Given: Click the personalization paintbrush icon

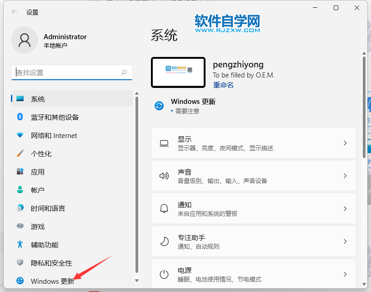Looking at the screenshot, I should tap(20, 154).
